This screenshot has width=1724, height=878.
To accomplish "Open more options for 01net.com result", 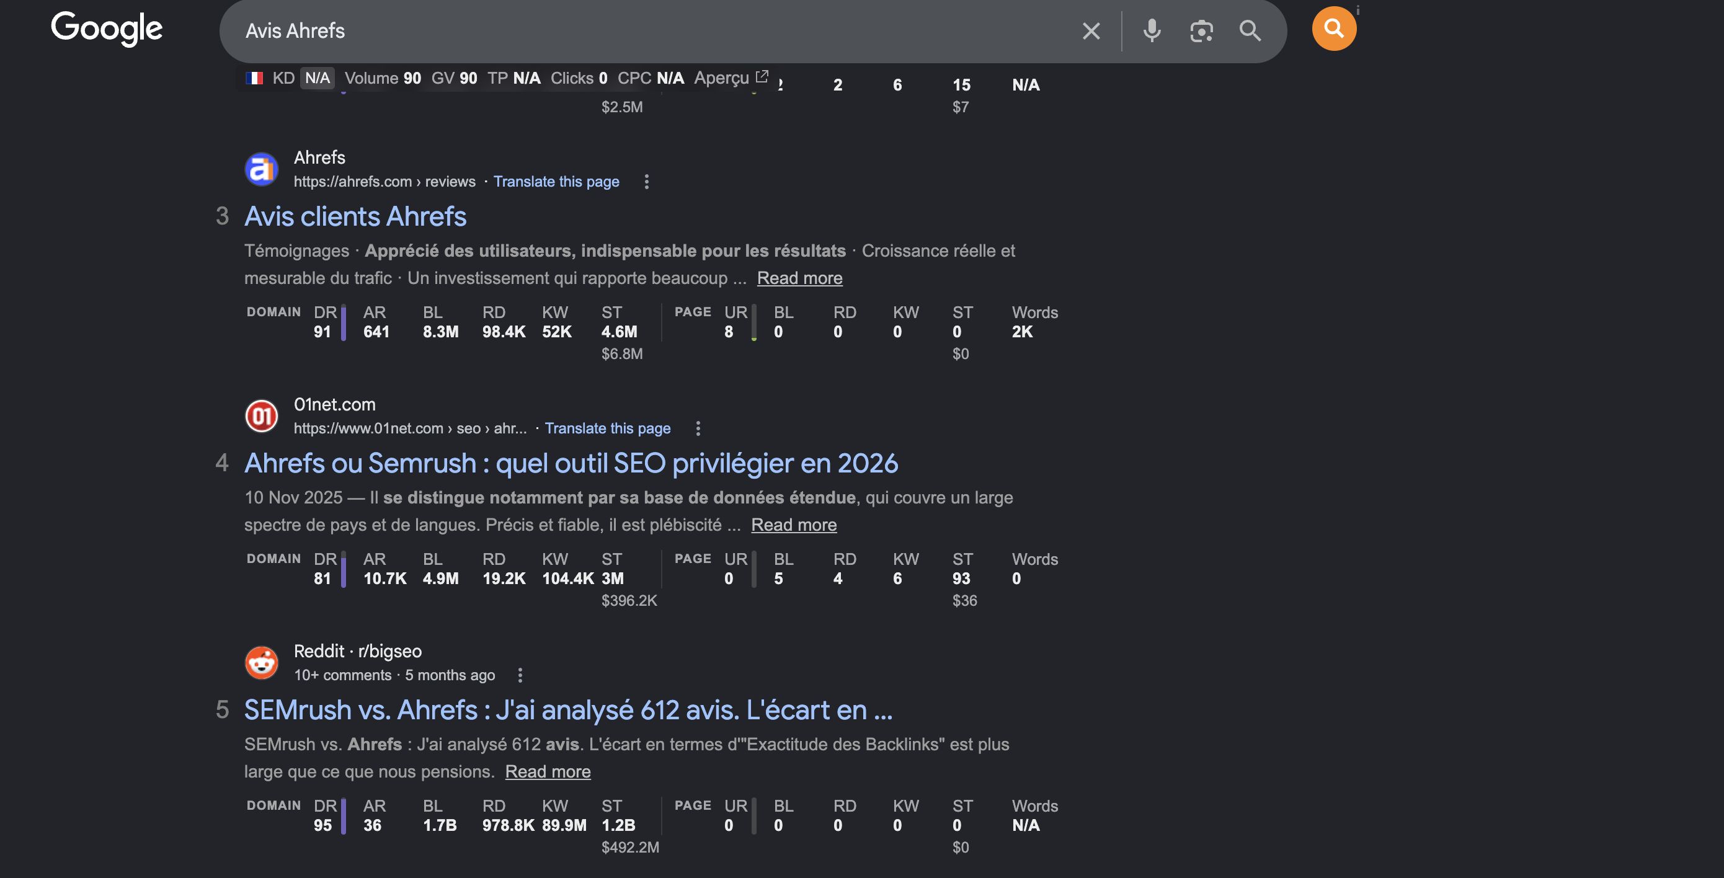I will coord(698,428).
